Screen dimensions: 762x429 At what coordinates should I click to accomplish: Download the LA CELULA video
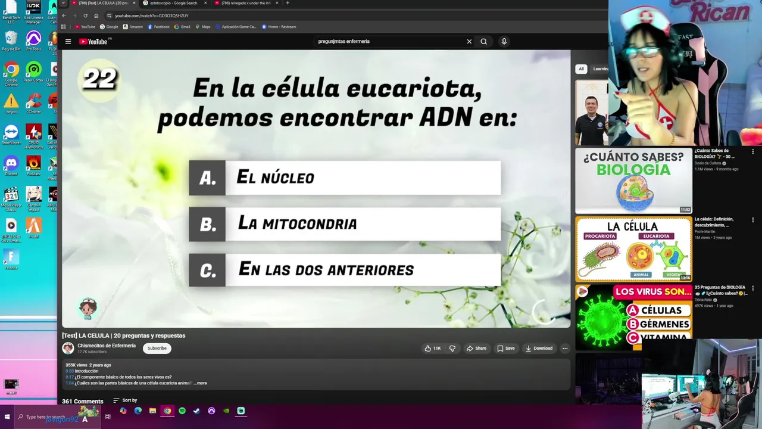[x=539, y=349]
